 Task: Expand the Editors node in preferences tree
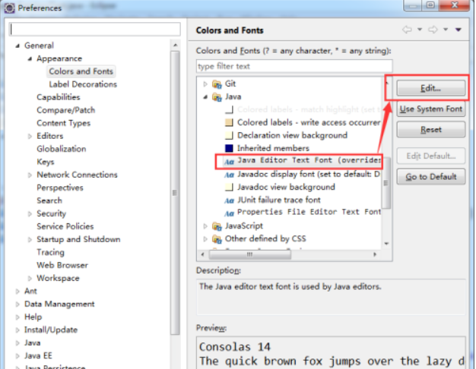click(29, 136)
